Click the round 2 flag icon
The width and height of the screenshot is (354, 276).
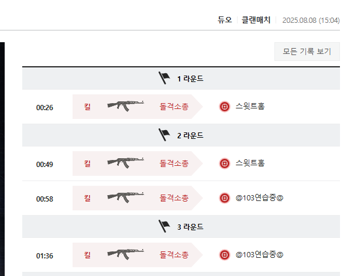[x=164, y=135]
